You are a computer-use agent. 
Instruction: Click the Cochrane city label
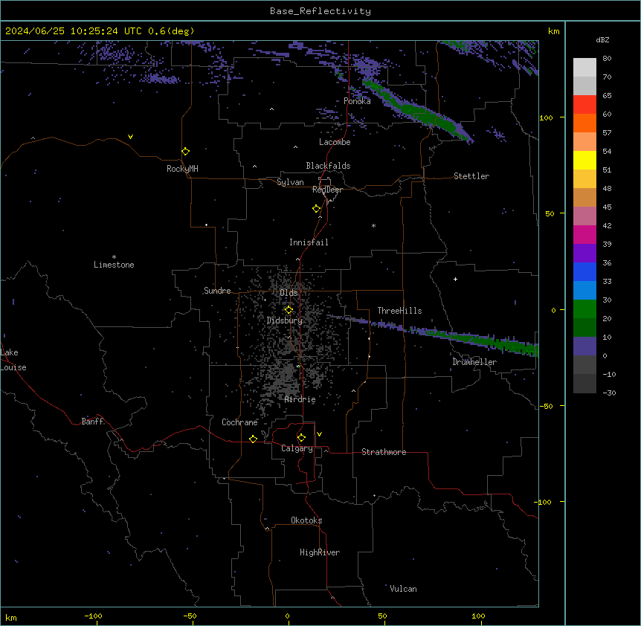coord(239,422)
